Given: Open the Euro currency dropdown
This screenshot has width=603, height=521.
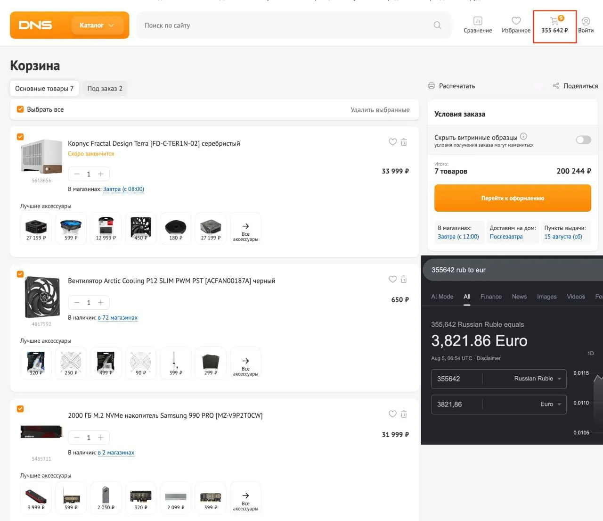Looking at the screenshot, I should (551, 404).
